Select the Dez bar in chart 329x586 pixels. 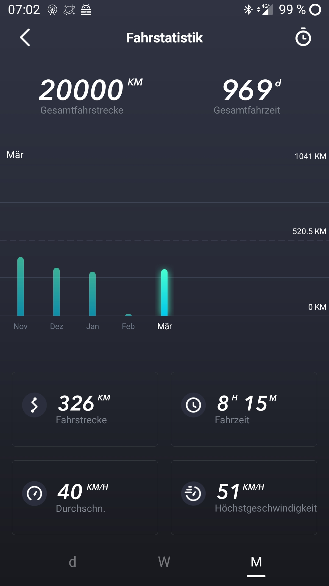[56, 292]
